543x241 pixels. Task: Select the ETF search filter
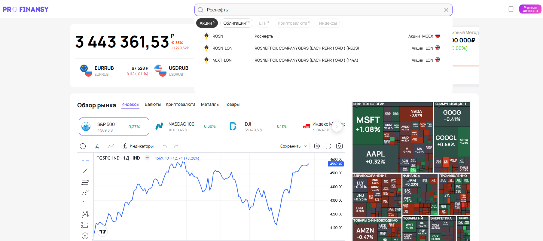point(264,23)
